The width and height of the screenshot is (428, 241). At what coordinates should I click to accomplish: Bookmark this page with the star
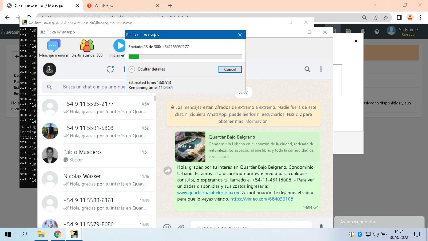pos(386,17)
